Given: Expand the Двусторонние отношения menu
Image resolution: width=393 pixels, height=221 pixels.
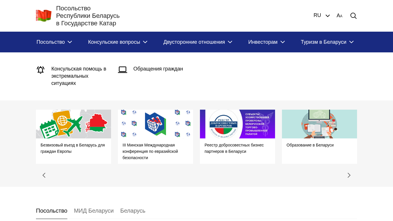Looking at the screenshot, I should pos(198,42).
